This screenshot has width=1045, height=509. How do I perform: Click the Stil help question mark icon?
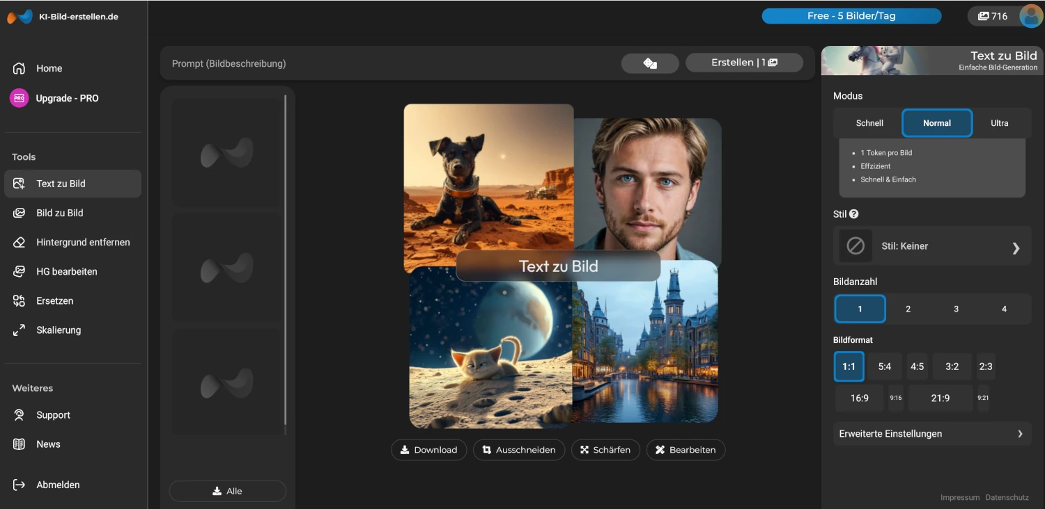(854, 214)
